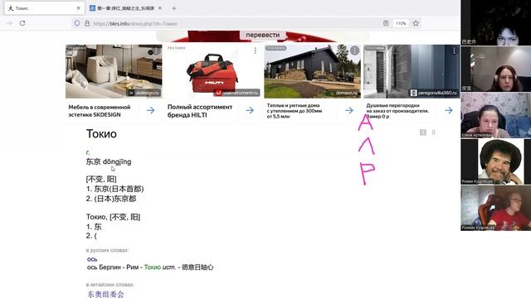Open the 东奥组委会 entry link
The height and width of the screenshot is (298, 531).
pyautogui.click(x=105, y=294)
